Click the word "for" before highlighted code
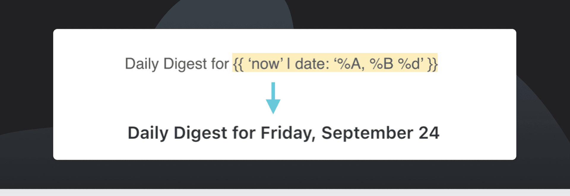Screen dimensions: 570x196 click(x=220, y=64)
